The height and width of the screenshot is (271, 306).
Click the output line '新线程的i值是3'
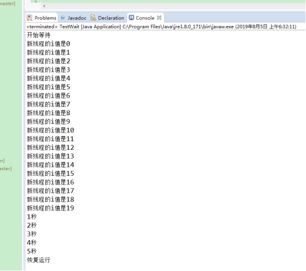(49, 69)
